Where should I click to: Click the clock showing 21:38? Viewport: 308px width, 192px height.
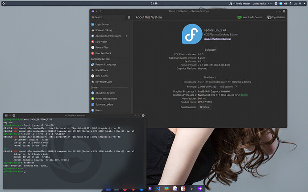154,3
